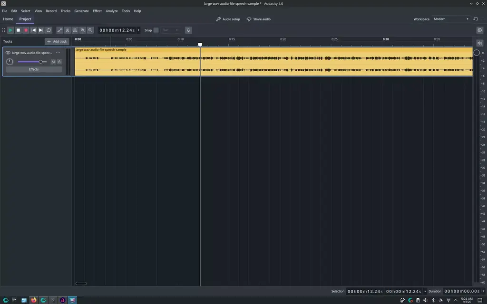Click the Wi-Fi icon in the system tray
Screen dimensions: 487x304
point(448,300)
